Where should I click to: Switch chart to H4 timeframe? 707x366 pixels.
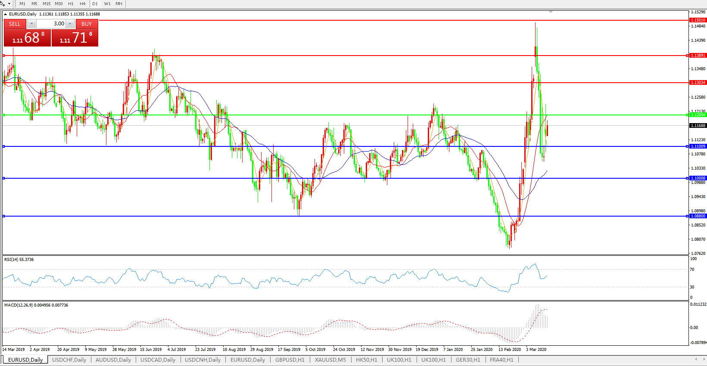[82, 4]
